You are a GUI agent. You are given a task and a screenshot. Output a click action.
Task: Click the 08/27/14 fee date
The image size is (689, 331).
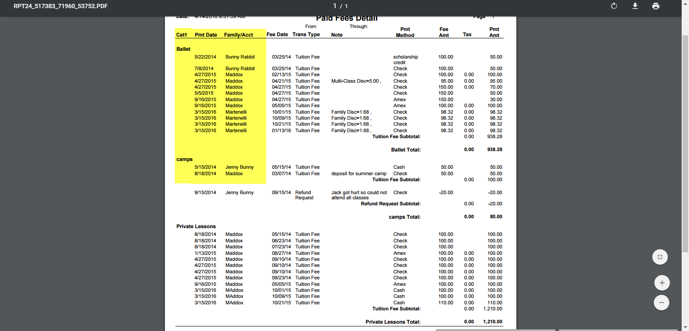point(281,253)
